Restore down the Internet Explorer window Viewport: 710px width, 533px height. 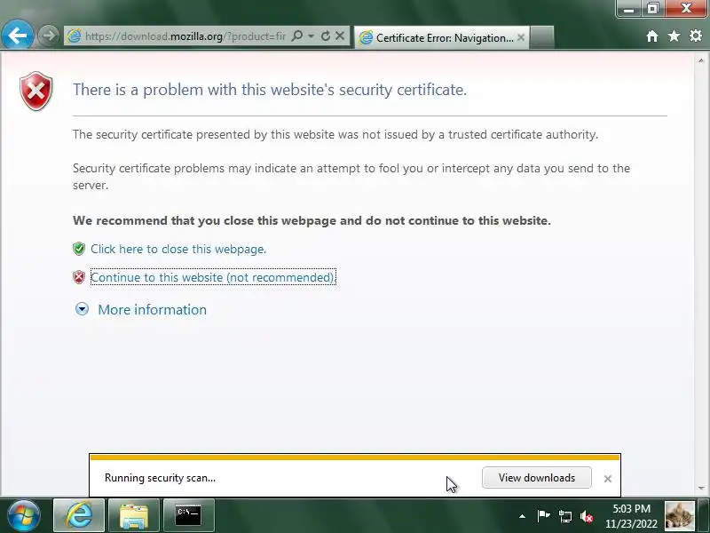(x=652, y=9)
